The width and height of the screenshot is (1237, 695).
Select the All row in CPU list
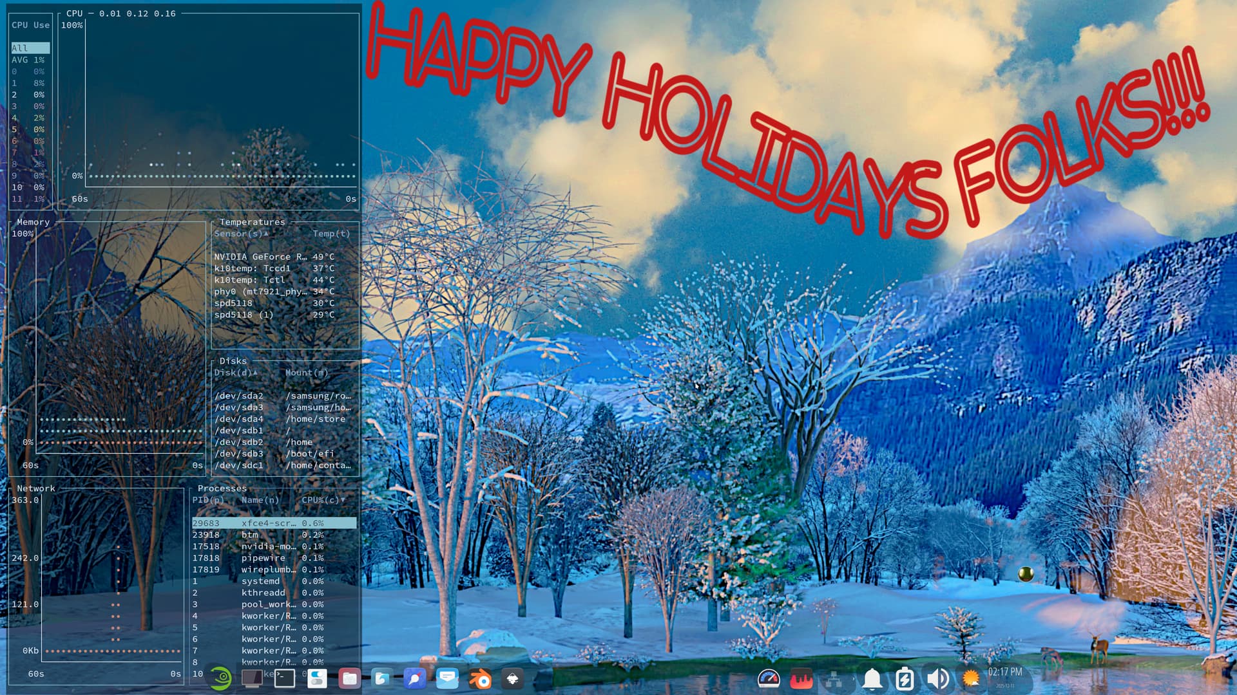coord(30,48)
